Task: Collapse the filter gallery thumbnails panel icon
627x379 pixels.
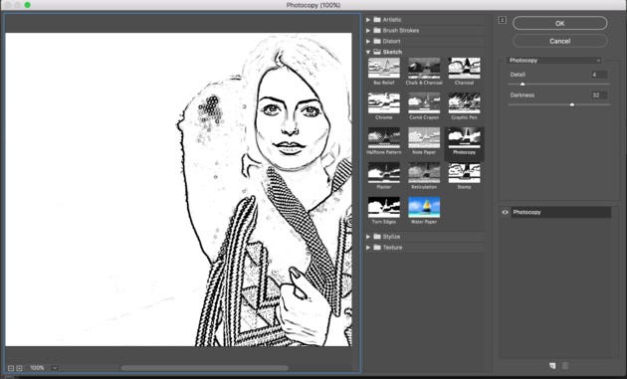Action: (x=503, y=20)
